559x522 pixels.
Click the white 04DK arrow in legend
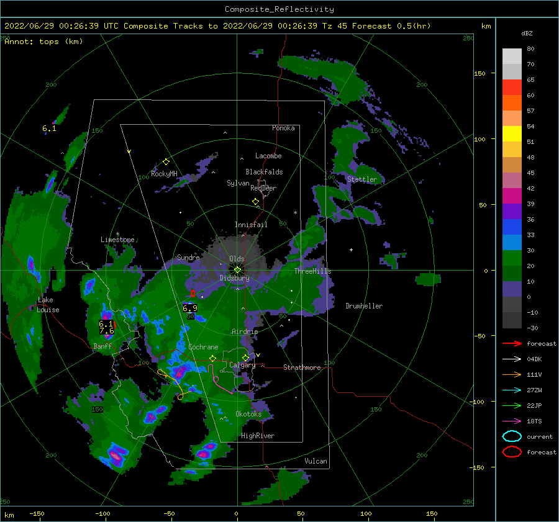pyautogui.click(x=512, y=359)
